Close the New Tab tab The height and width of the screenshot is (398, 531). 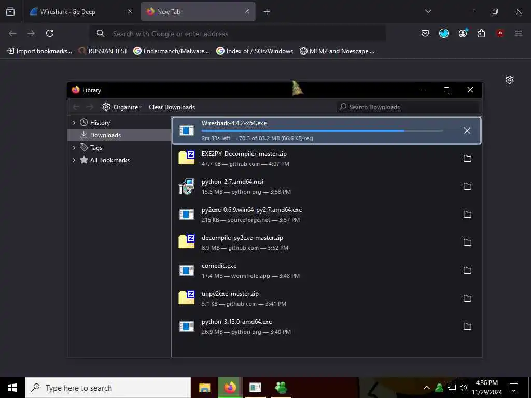click(x=247, y=11)
